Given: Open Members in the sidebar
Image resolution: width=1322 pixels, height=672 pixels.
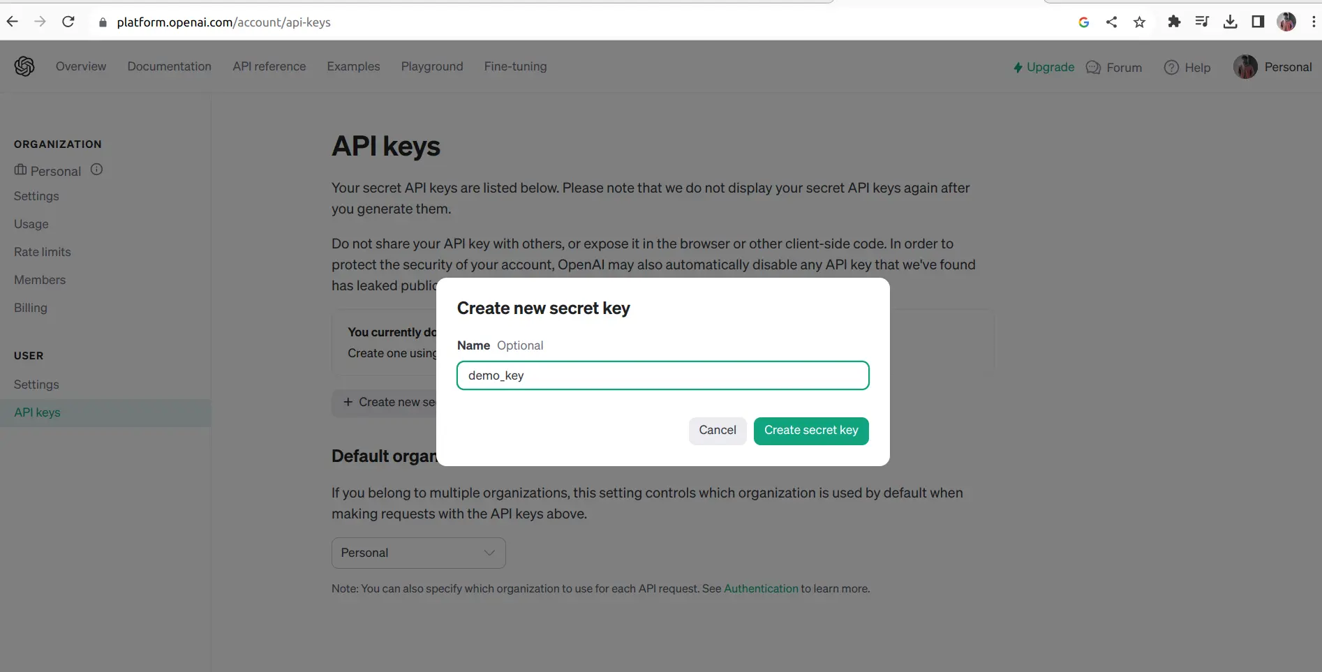Looking at the screenshot, I should (x=40, y=280).
